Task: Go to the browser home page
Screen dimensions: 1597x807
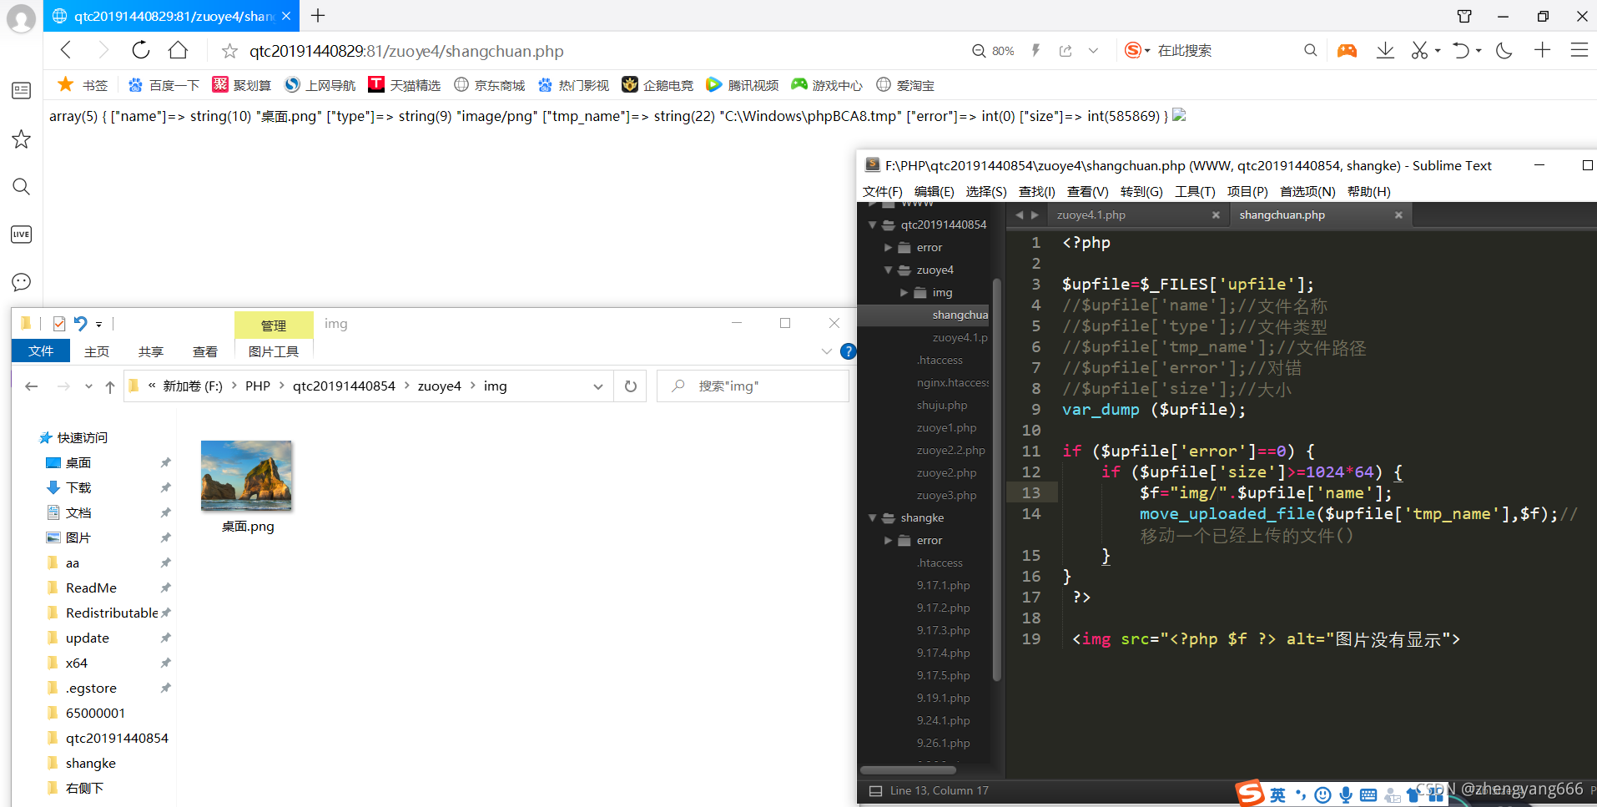Action: click(178, 50)
